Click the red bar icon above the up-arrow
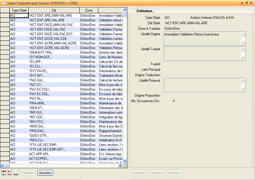This screenshot has height=180, width=255. 3,171
